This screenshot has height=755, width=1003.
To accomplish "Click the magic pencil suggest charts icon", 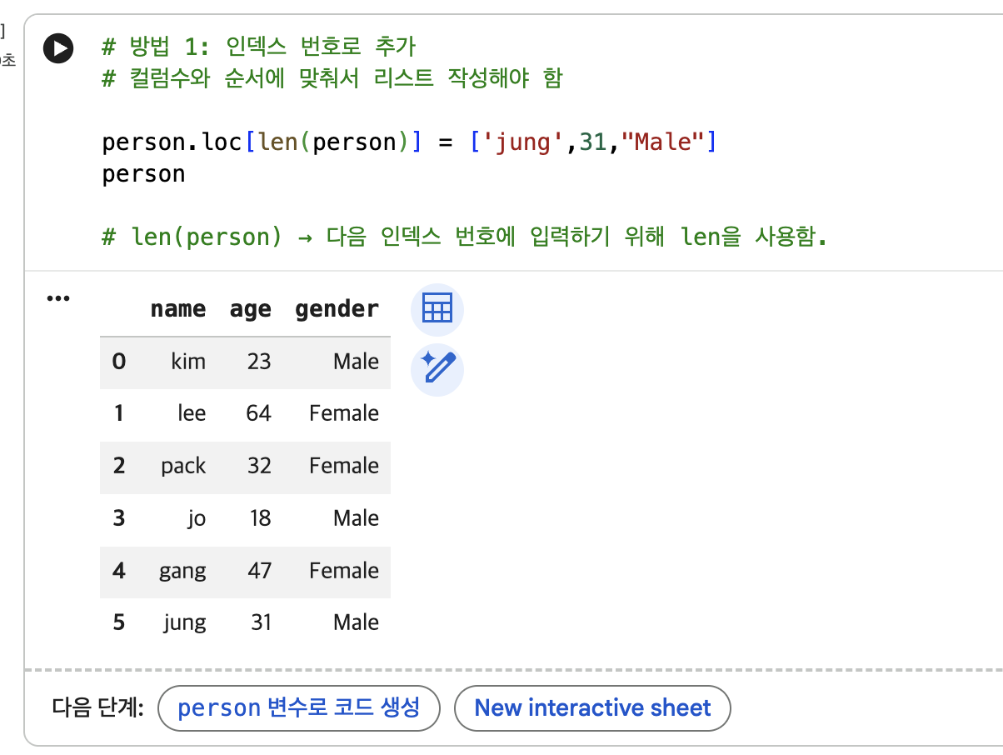I will (x=437, y=368).
